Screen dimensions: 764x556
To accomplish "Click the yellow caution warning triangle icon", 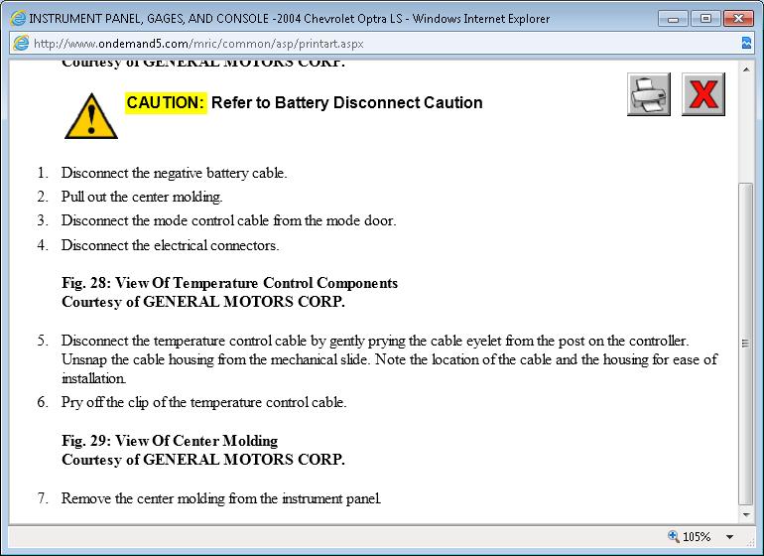I will tap(91, 116).
